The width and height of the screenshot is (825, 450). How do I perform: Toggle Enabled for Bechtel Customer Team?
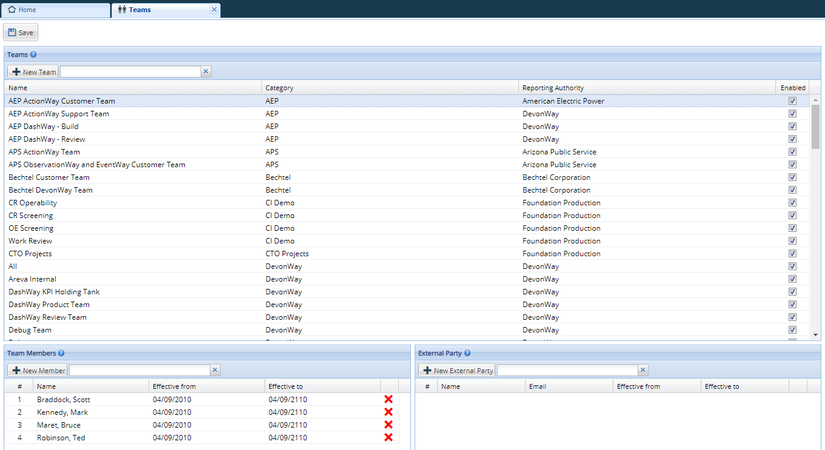792,177
